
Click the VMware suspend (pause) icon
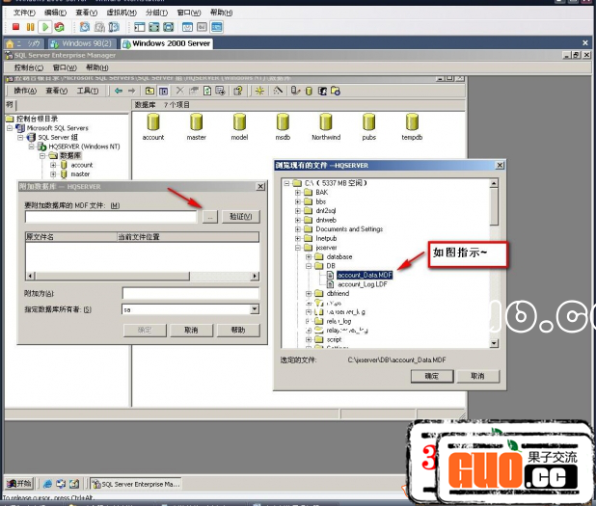point(30,27)
